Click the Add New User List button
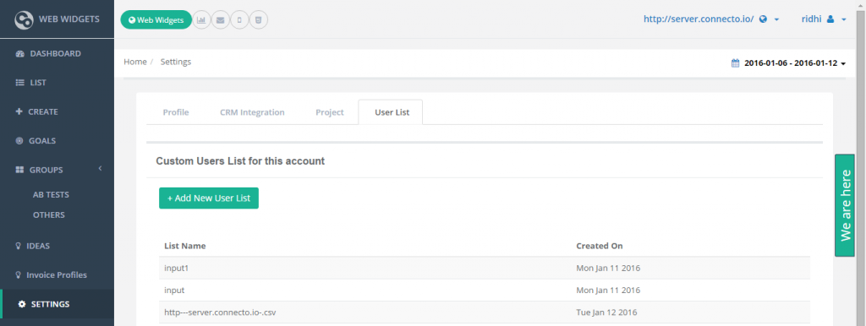 (209, 198)
